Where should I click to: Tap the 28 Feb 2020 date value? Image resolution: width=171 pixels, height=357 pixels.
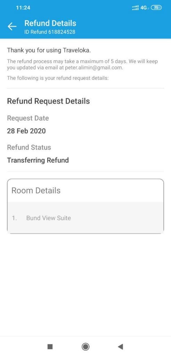pyautogui.click(x=26, y=131)
